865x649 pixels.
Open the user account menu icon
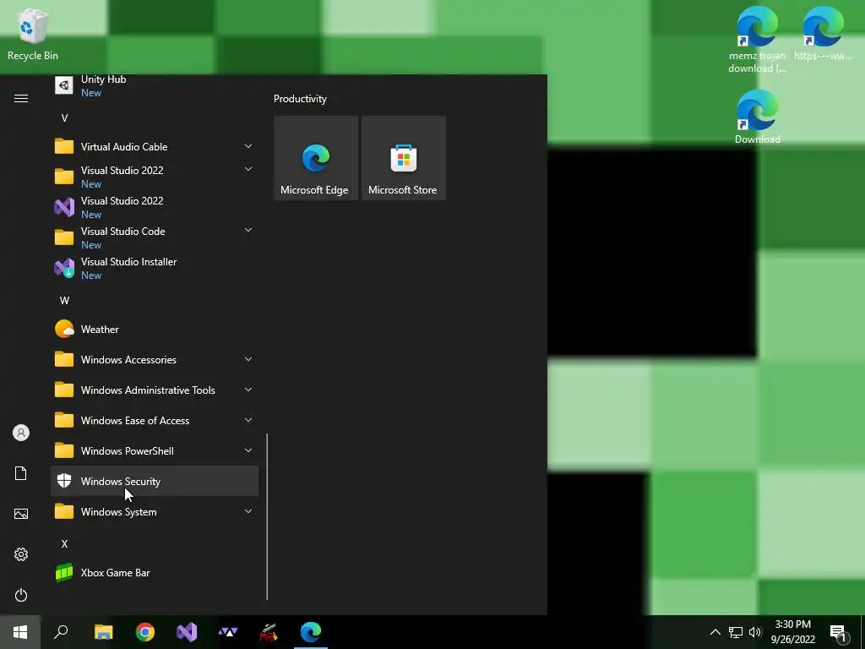pyautogui.click(x=21, y=433)
